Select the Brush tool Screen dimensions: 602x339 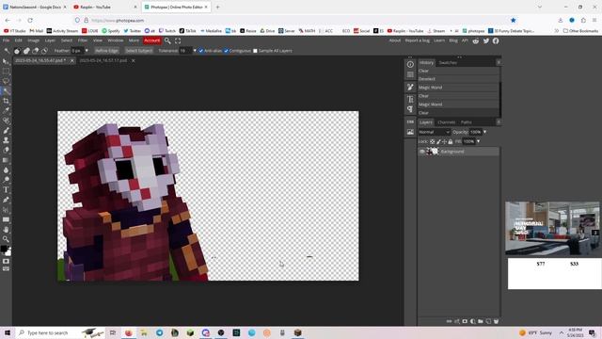[x=6, y=131]
